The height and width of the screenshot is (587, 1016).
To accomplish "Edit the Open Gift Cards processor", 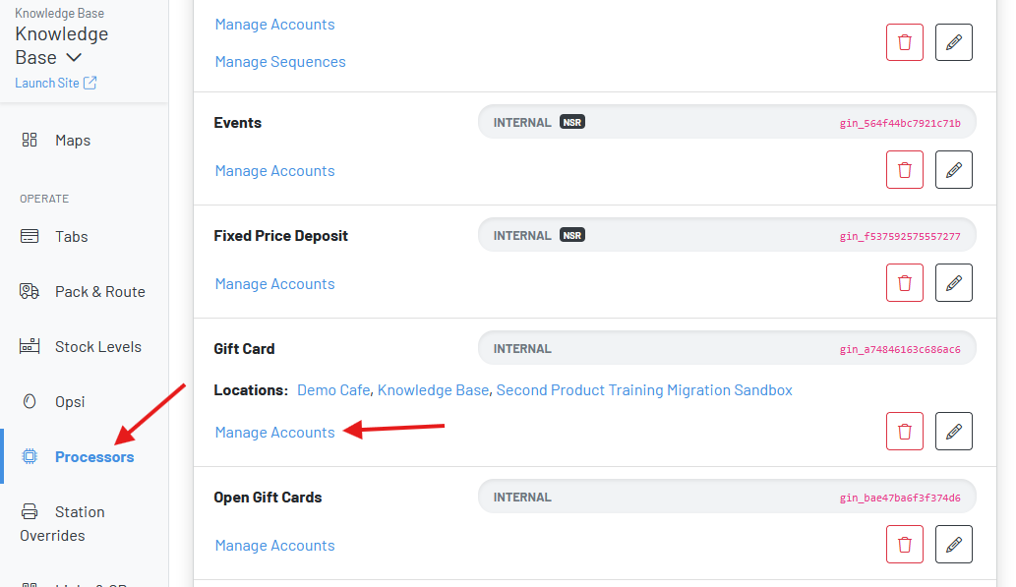I will tap(953, 544).
